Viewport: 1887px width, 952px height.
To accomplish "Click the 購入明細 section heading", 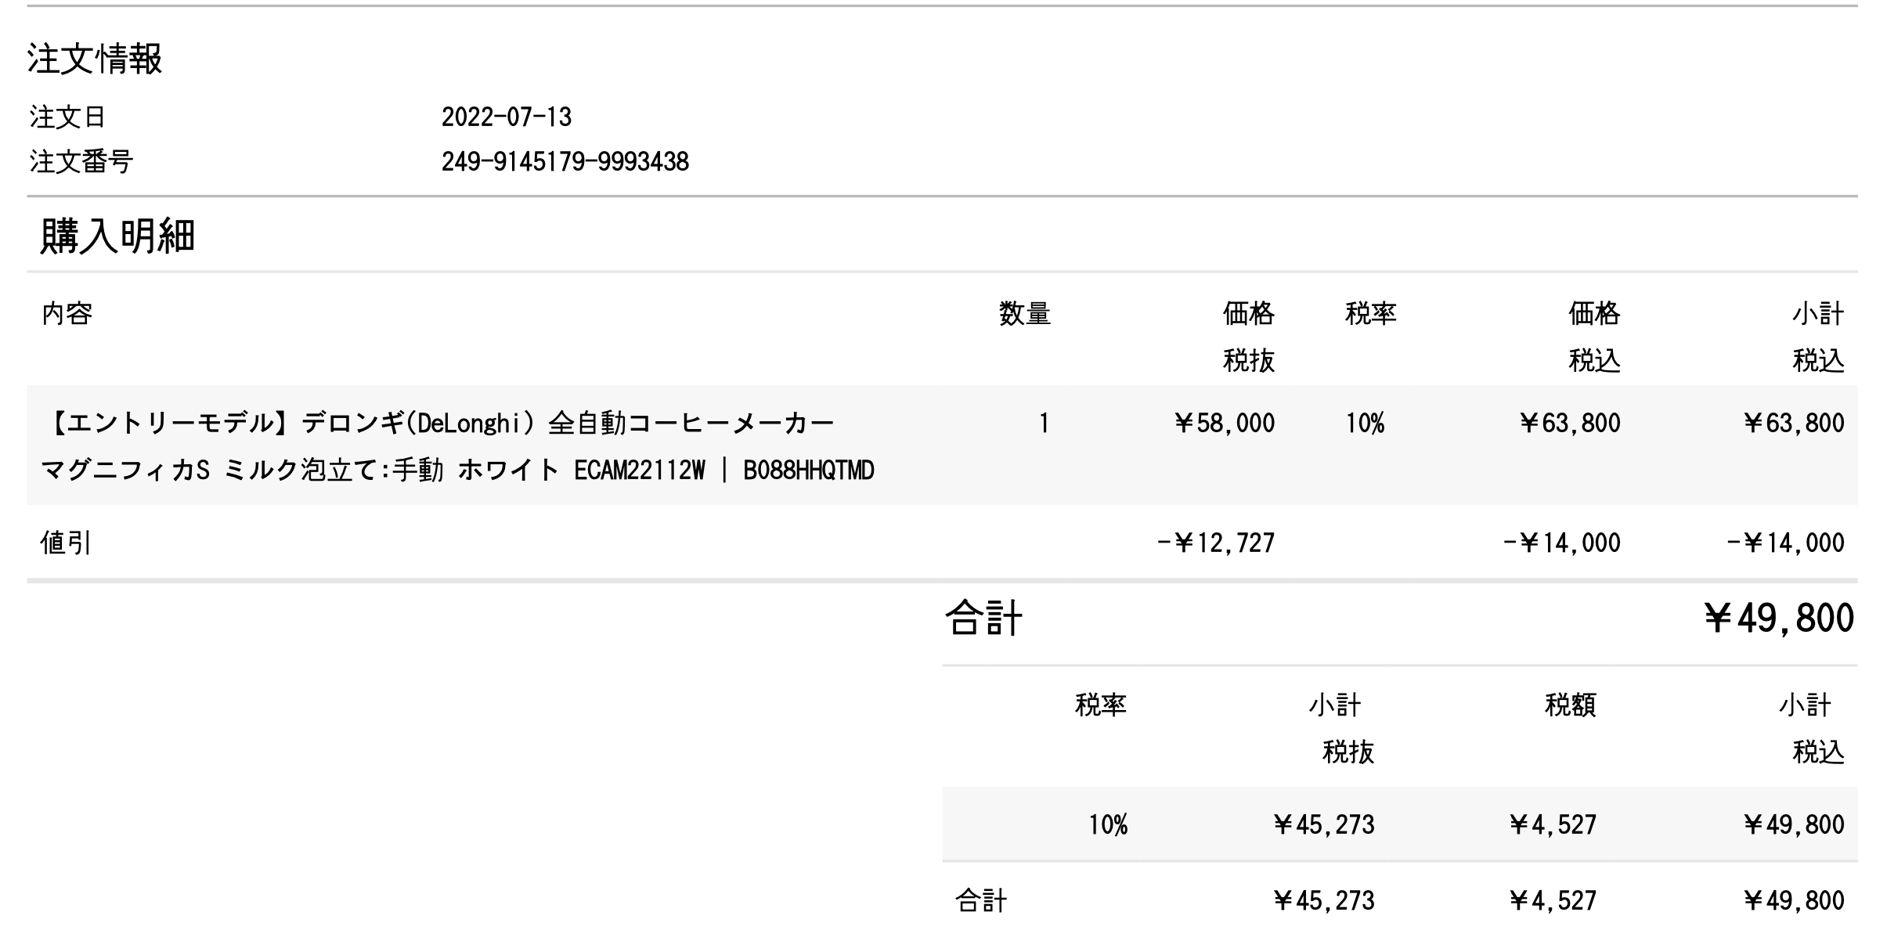I will click(117, 236).
